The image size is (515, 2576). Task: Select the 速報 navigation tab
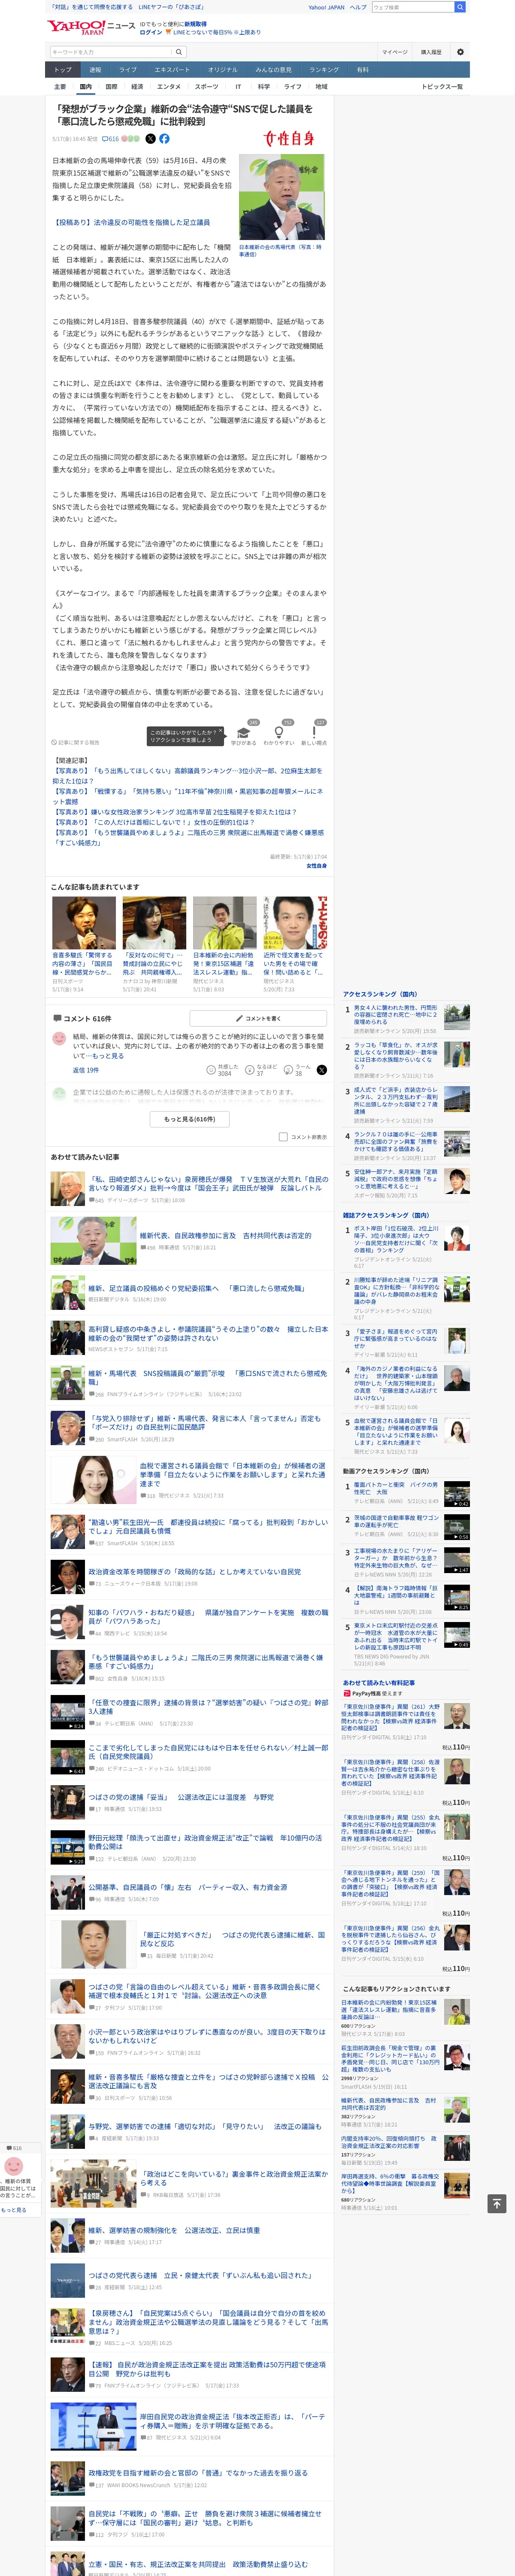[95, 70]
